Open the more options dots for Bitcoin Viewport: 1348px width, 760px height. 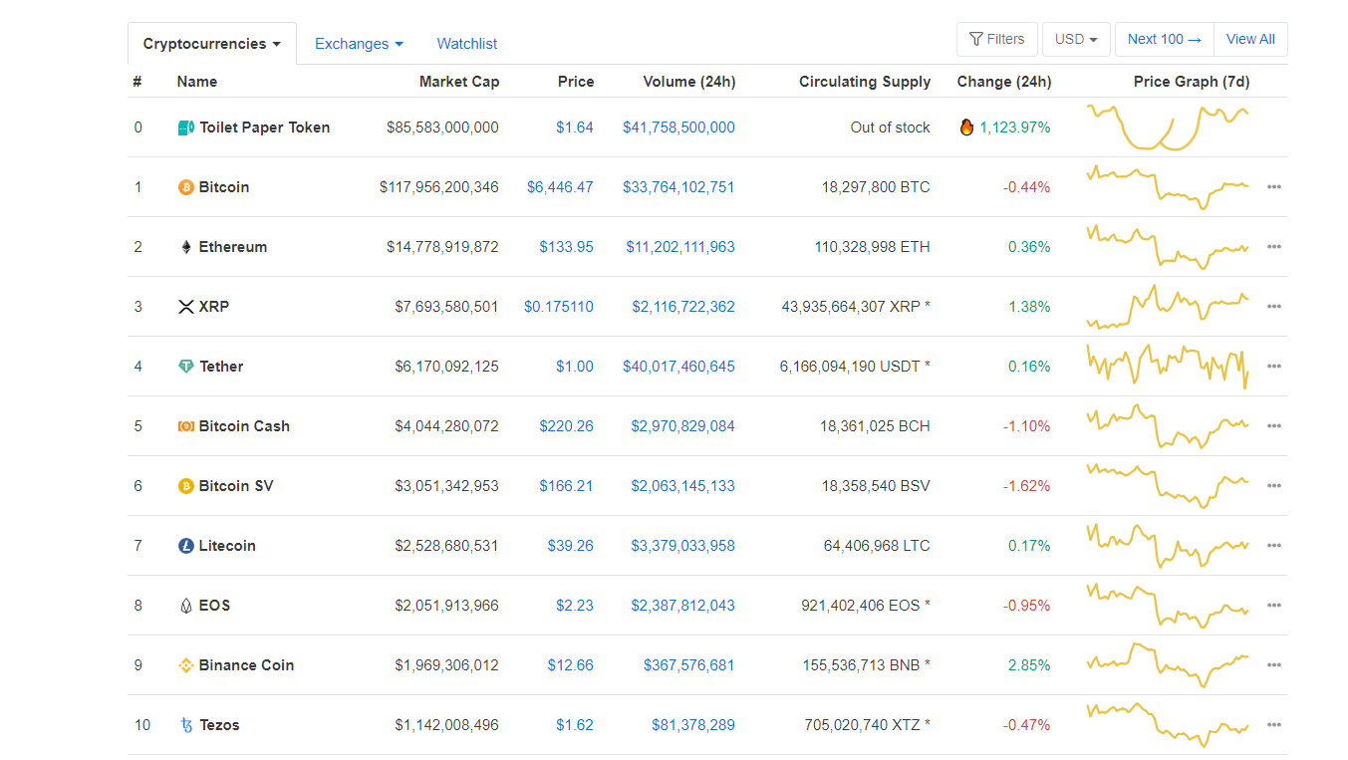(1274, 187)
